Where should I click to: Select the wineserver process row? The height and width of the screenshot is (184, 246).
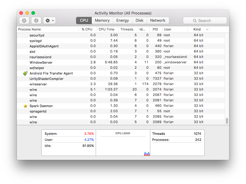(121, 84)
